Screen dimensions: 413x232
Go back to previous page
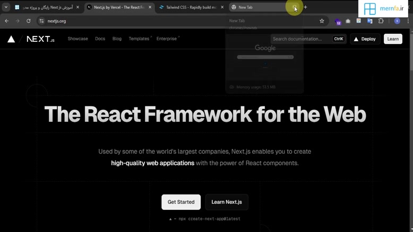(6, 21)
